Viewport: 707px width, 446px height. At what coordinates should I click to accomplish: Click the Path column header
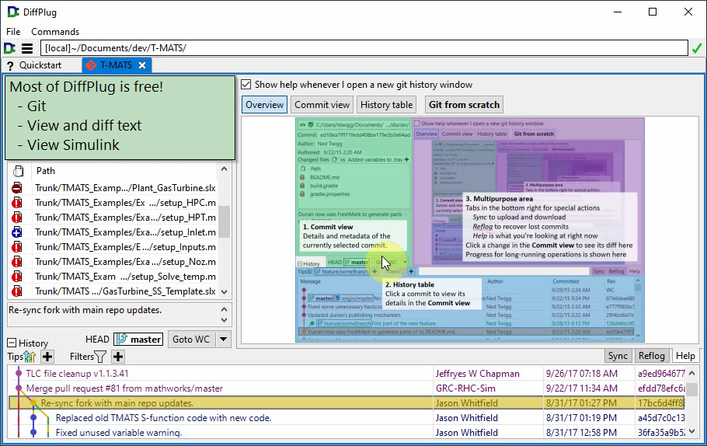[x=124, y=171]
